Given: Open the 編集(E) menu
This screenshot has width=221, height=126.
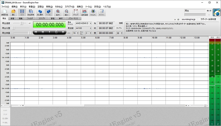Looking at the screenshot, I should [15, 6].
